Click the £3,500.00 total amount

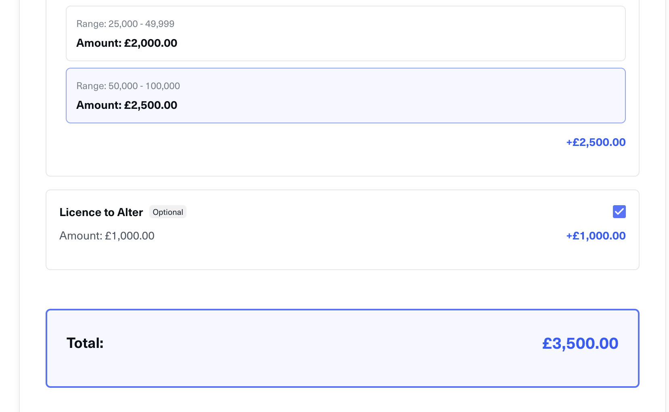click(x=580, y=343)
